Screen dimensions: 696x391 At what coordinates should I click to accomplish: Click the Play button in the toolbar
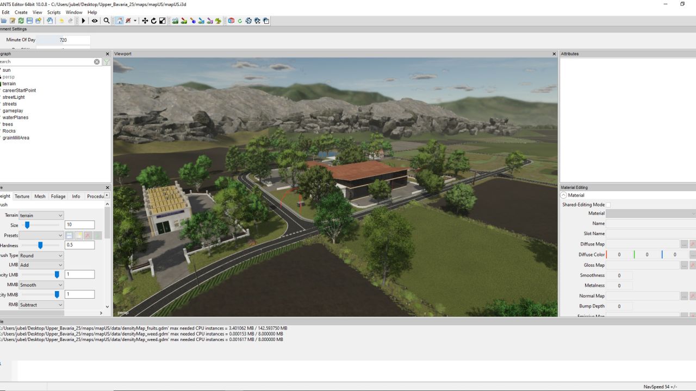tap(83, 21)
